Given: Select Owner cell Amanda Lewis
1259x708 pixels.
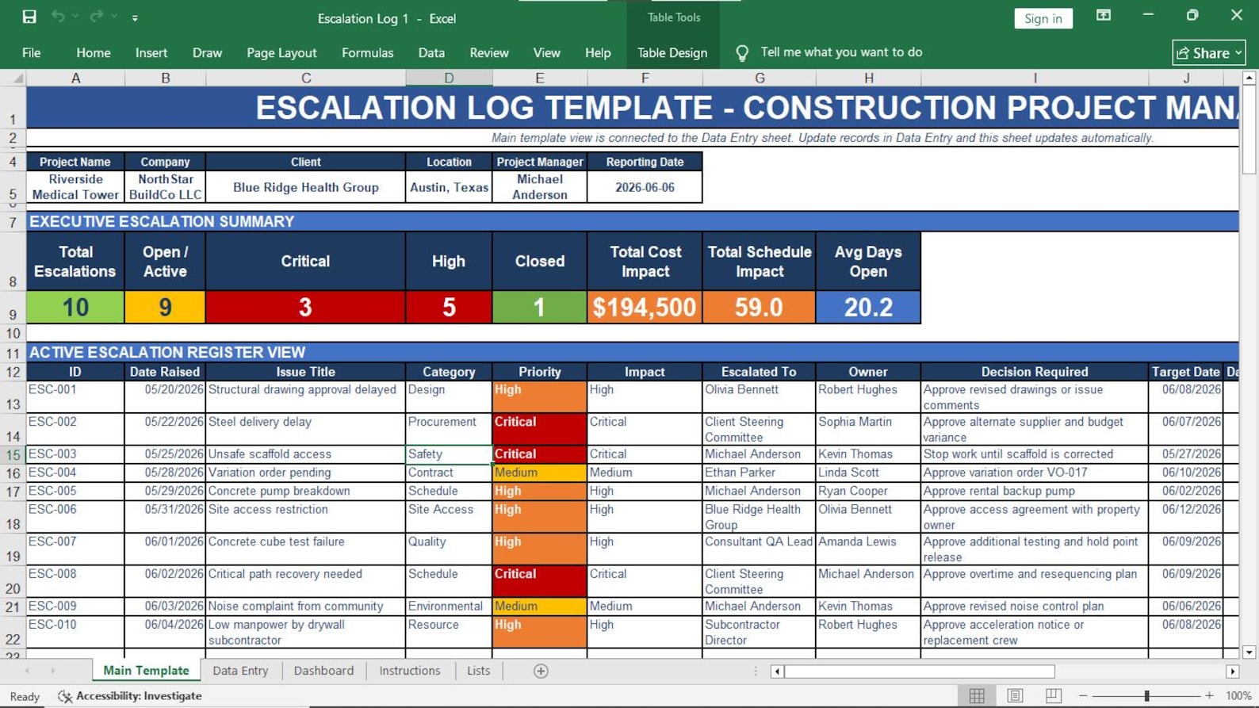Looking at the screenshot, I should point(868,549).
